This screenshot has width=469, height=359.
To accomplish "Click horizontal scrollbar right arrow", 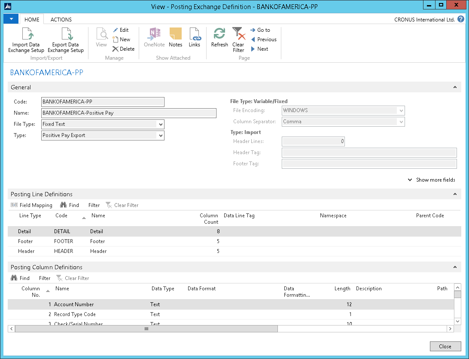I will (450, 329).
